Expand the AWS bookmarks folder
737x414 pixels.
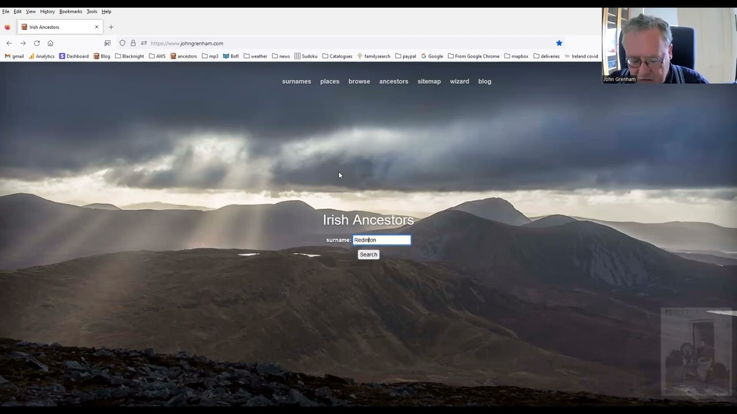coord(157,56)
